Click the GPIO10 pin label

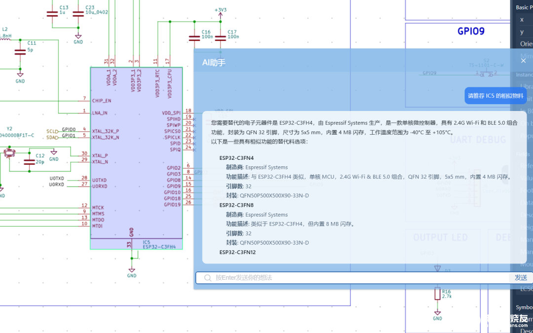[x=172, y=192]
